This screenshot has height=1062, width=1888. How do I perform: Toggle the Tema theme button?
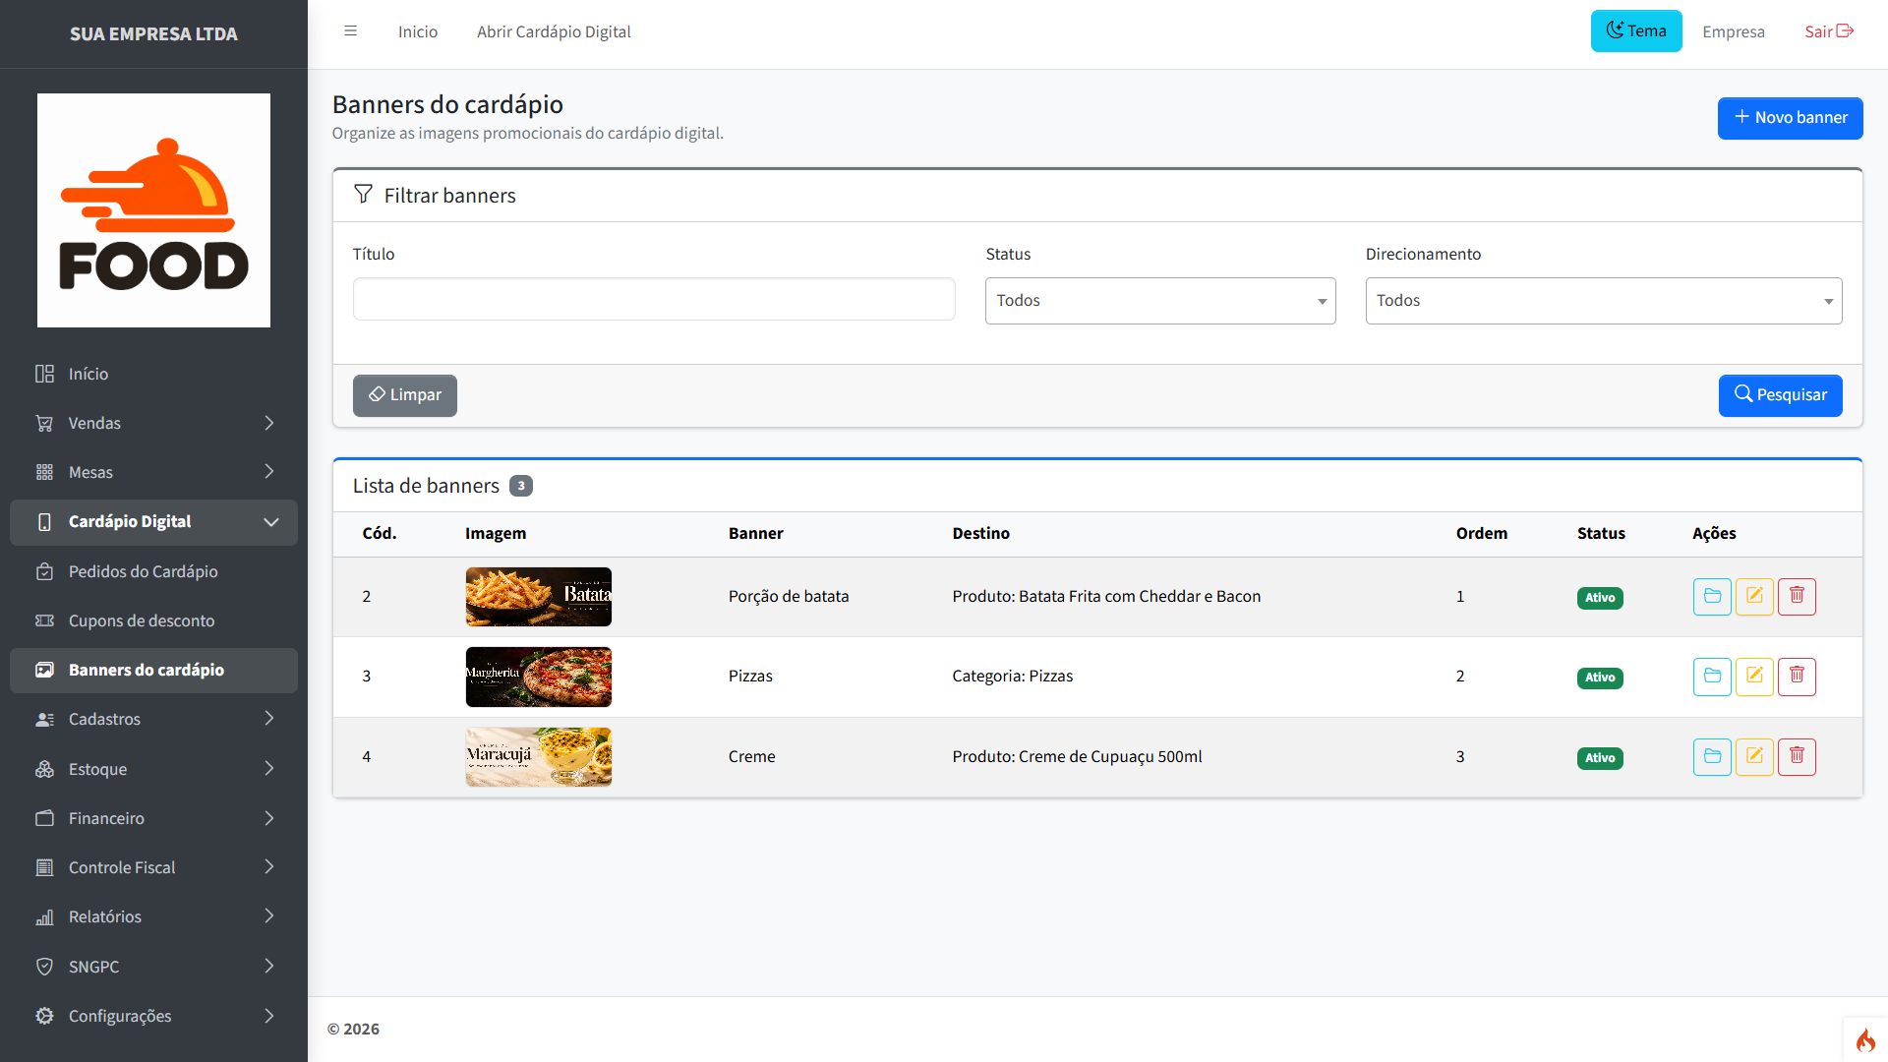tap(1636, 31)
